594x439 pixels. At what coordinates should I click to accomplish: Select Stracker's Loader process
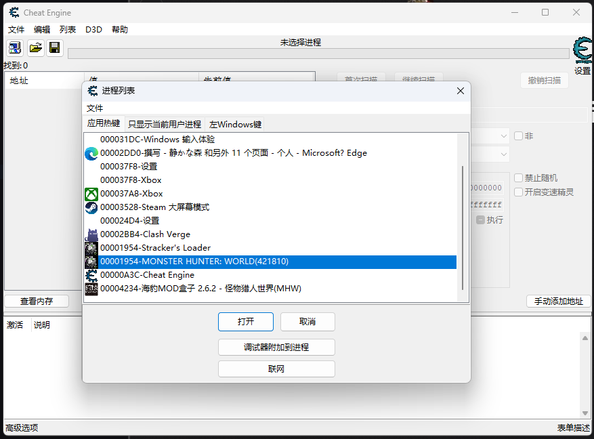pos(155,248)
